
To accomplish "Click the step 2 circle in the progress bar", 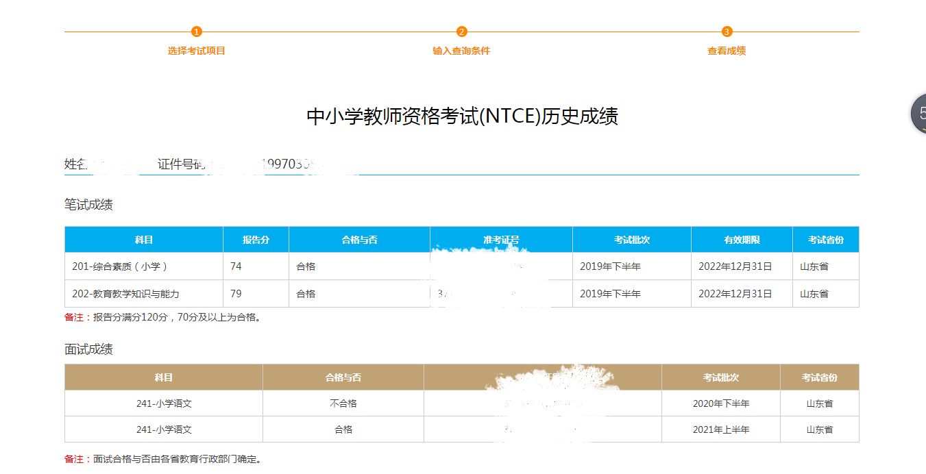I will 462,32.
